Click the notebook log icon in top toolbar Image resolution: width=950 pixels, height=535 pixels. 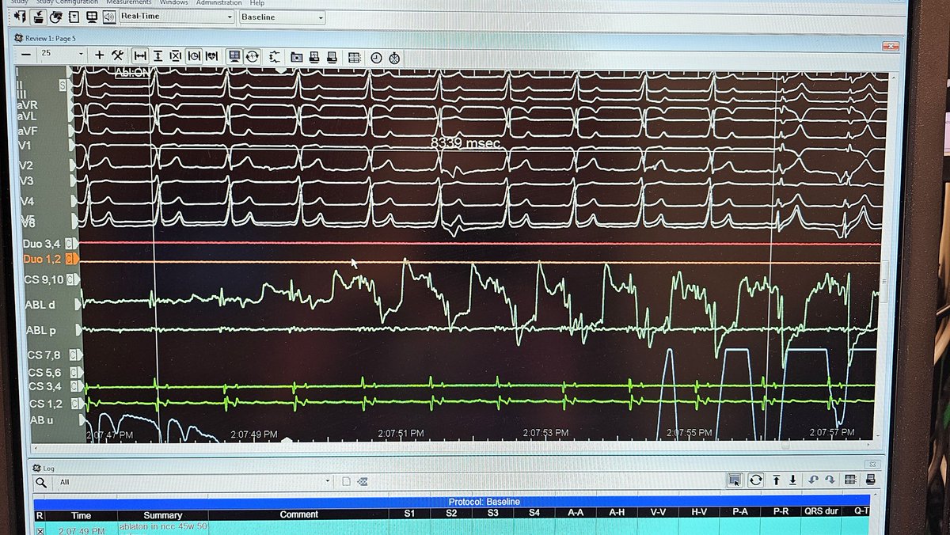[74, 17]
